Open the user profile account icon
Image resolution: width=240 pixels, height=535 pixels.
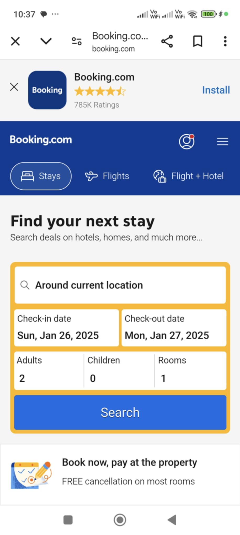coord(186,142)
